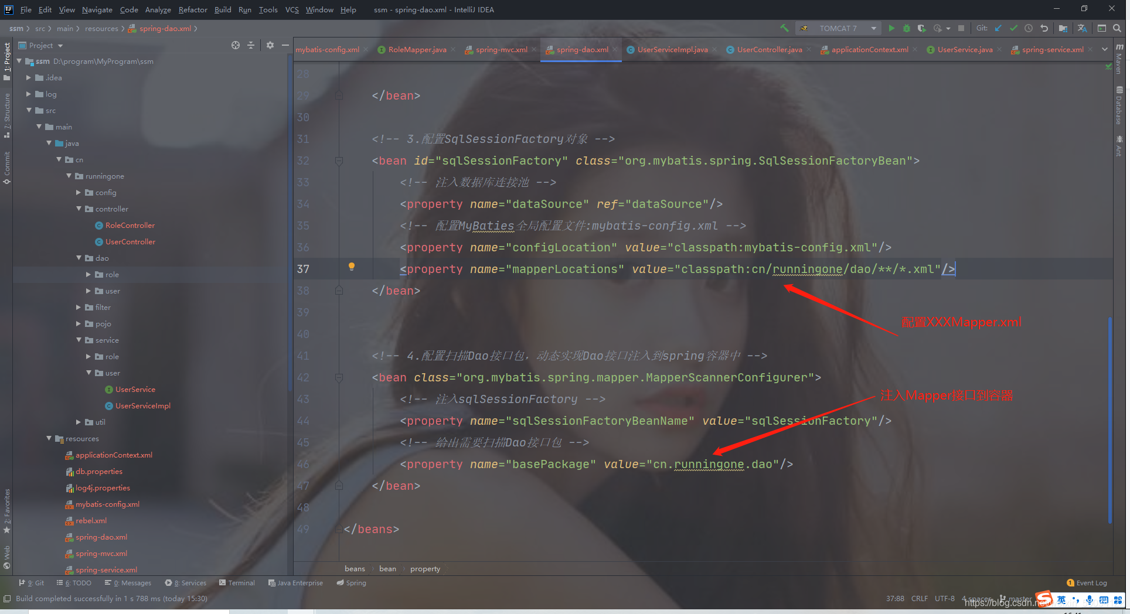Select db.properties in the project tree

click(99, 472)
